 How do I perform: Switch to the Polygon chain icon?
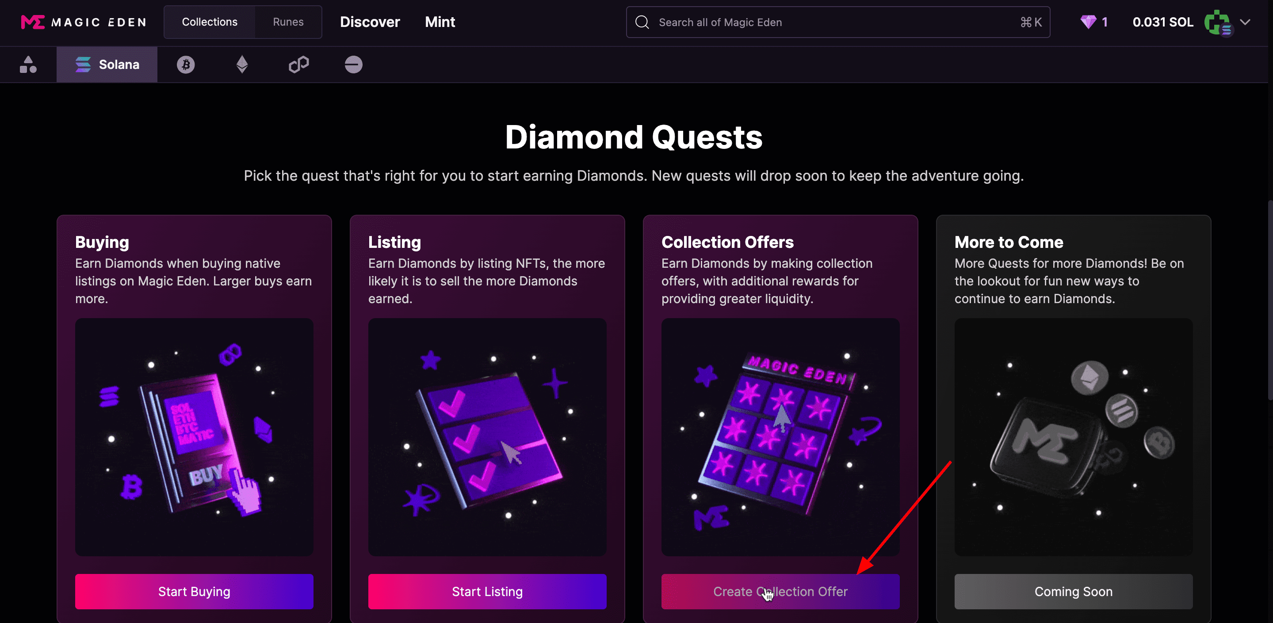tap(298, 65)
